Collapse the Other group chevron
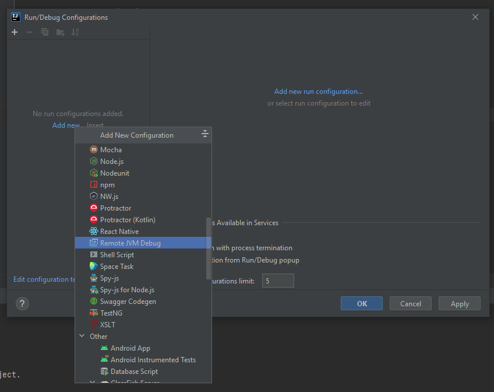 [x=82, y=336]
